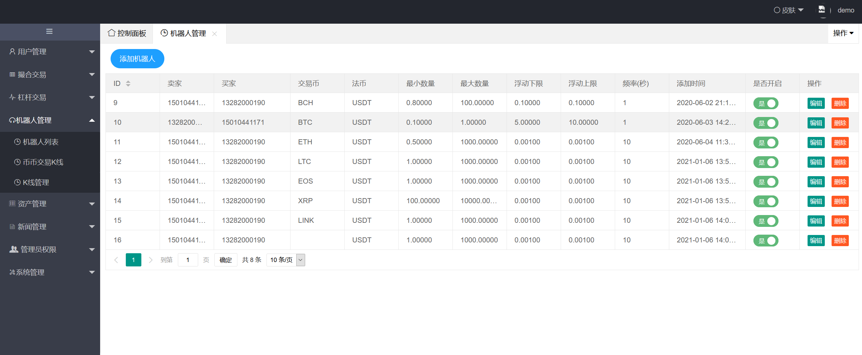Delete the LTC robot row

point(840,162)
